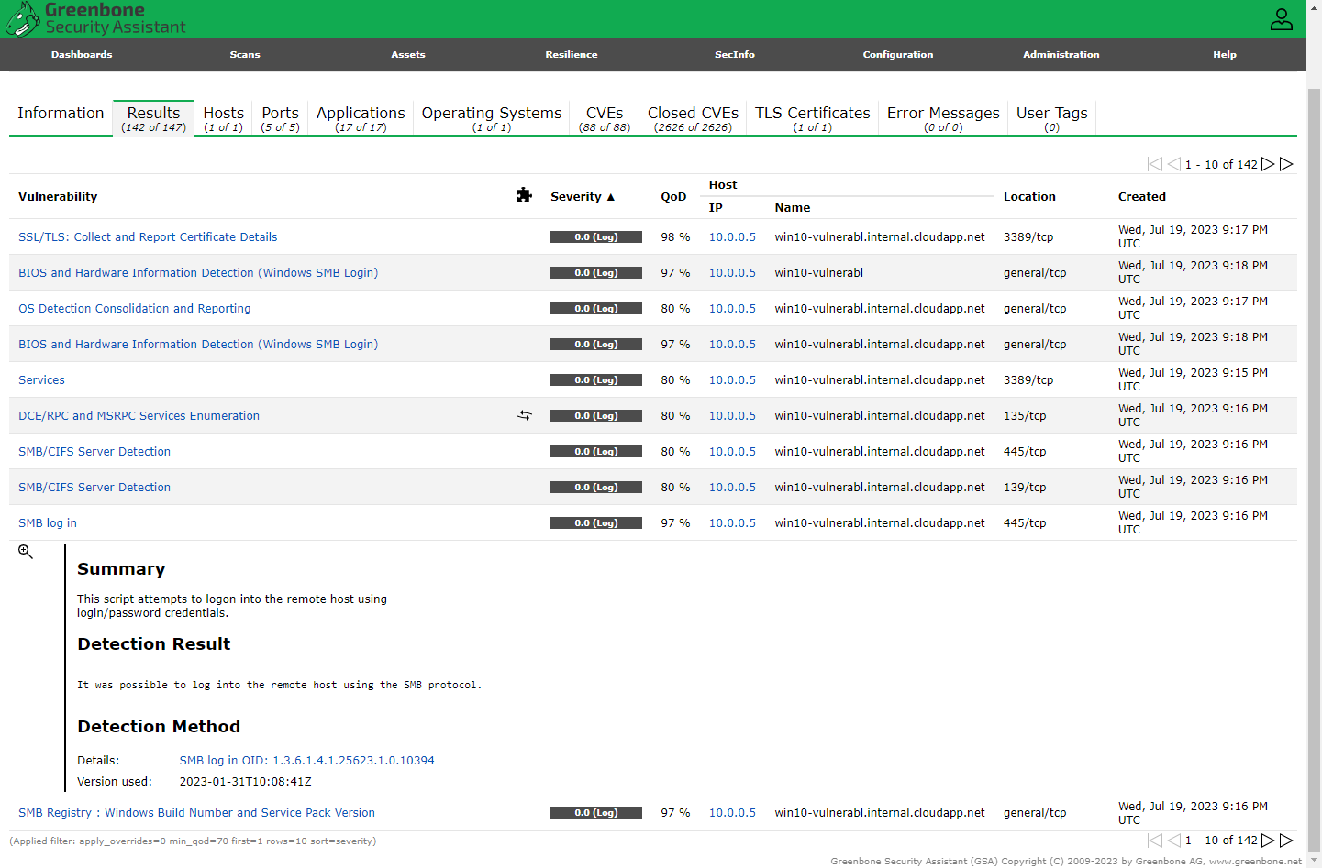The image size is (1322, 868).
Task: Open the user account icon
Action: tap(1282, 19)
